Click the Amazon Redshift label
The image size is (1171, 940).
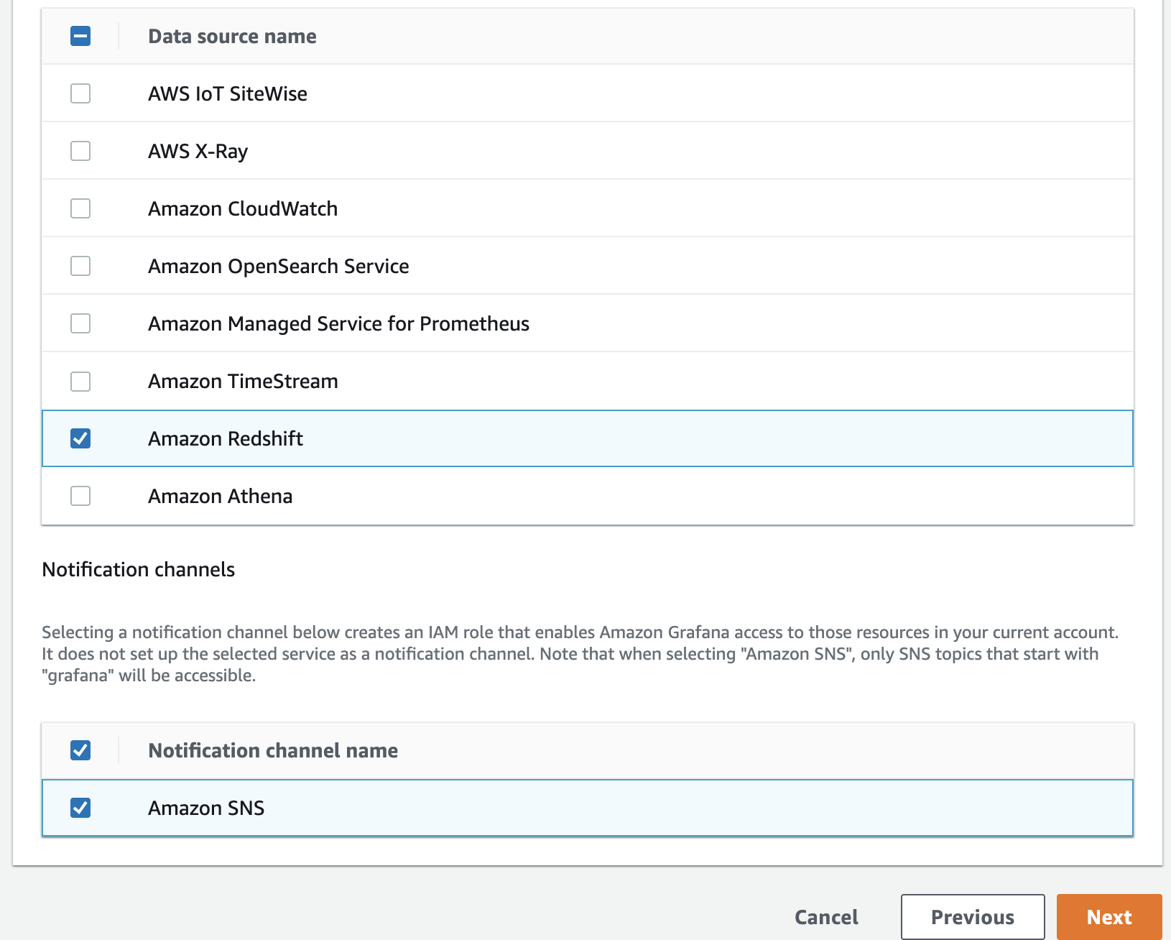click(x=226, y=438)
